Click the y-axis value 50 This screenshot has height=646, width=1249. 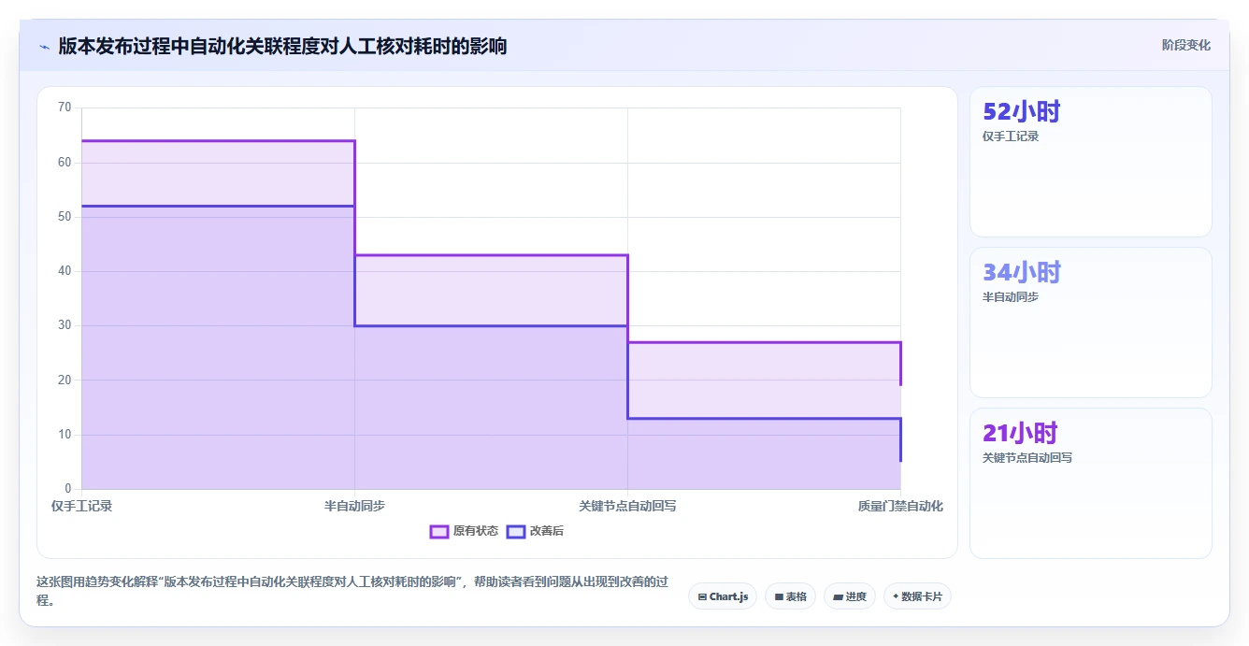tap(65, 216)
